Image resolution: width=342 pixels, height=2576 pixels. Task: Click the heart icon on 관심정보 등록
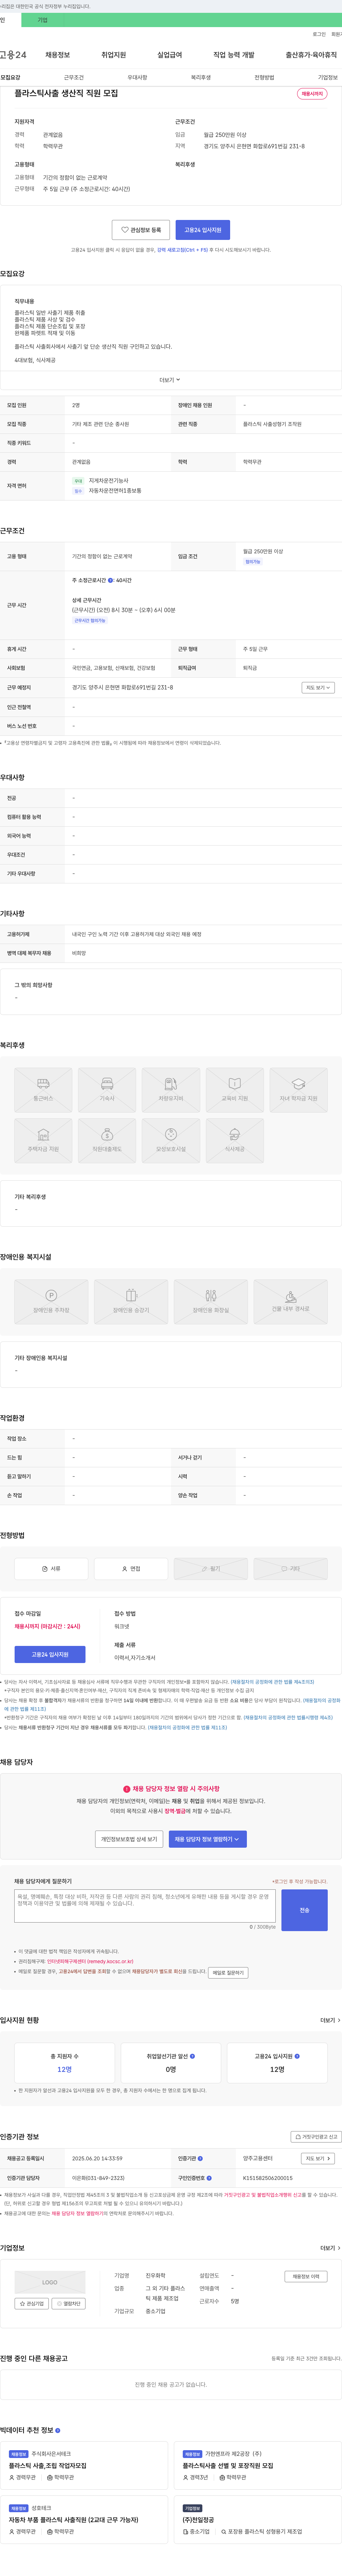(x=125, y=230)
